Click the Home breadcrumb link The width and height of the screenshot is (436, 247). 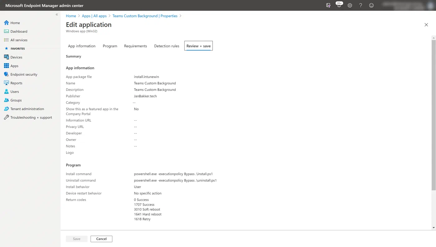[x=71, y=16]
